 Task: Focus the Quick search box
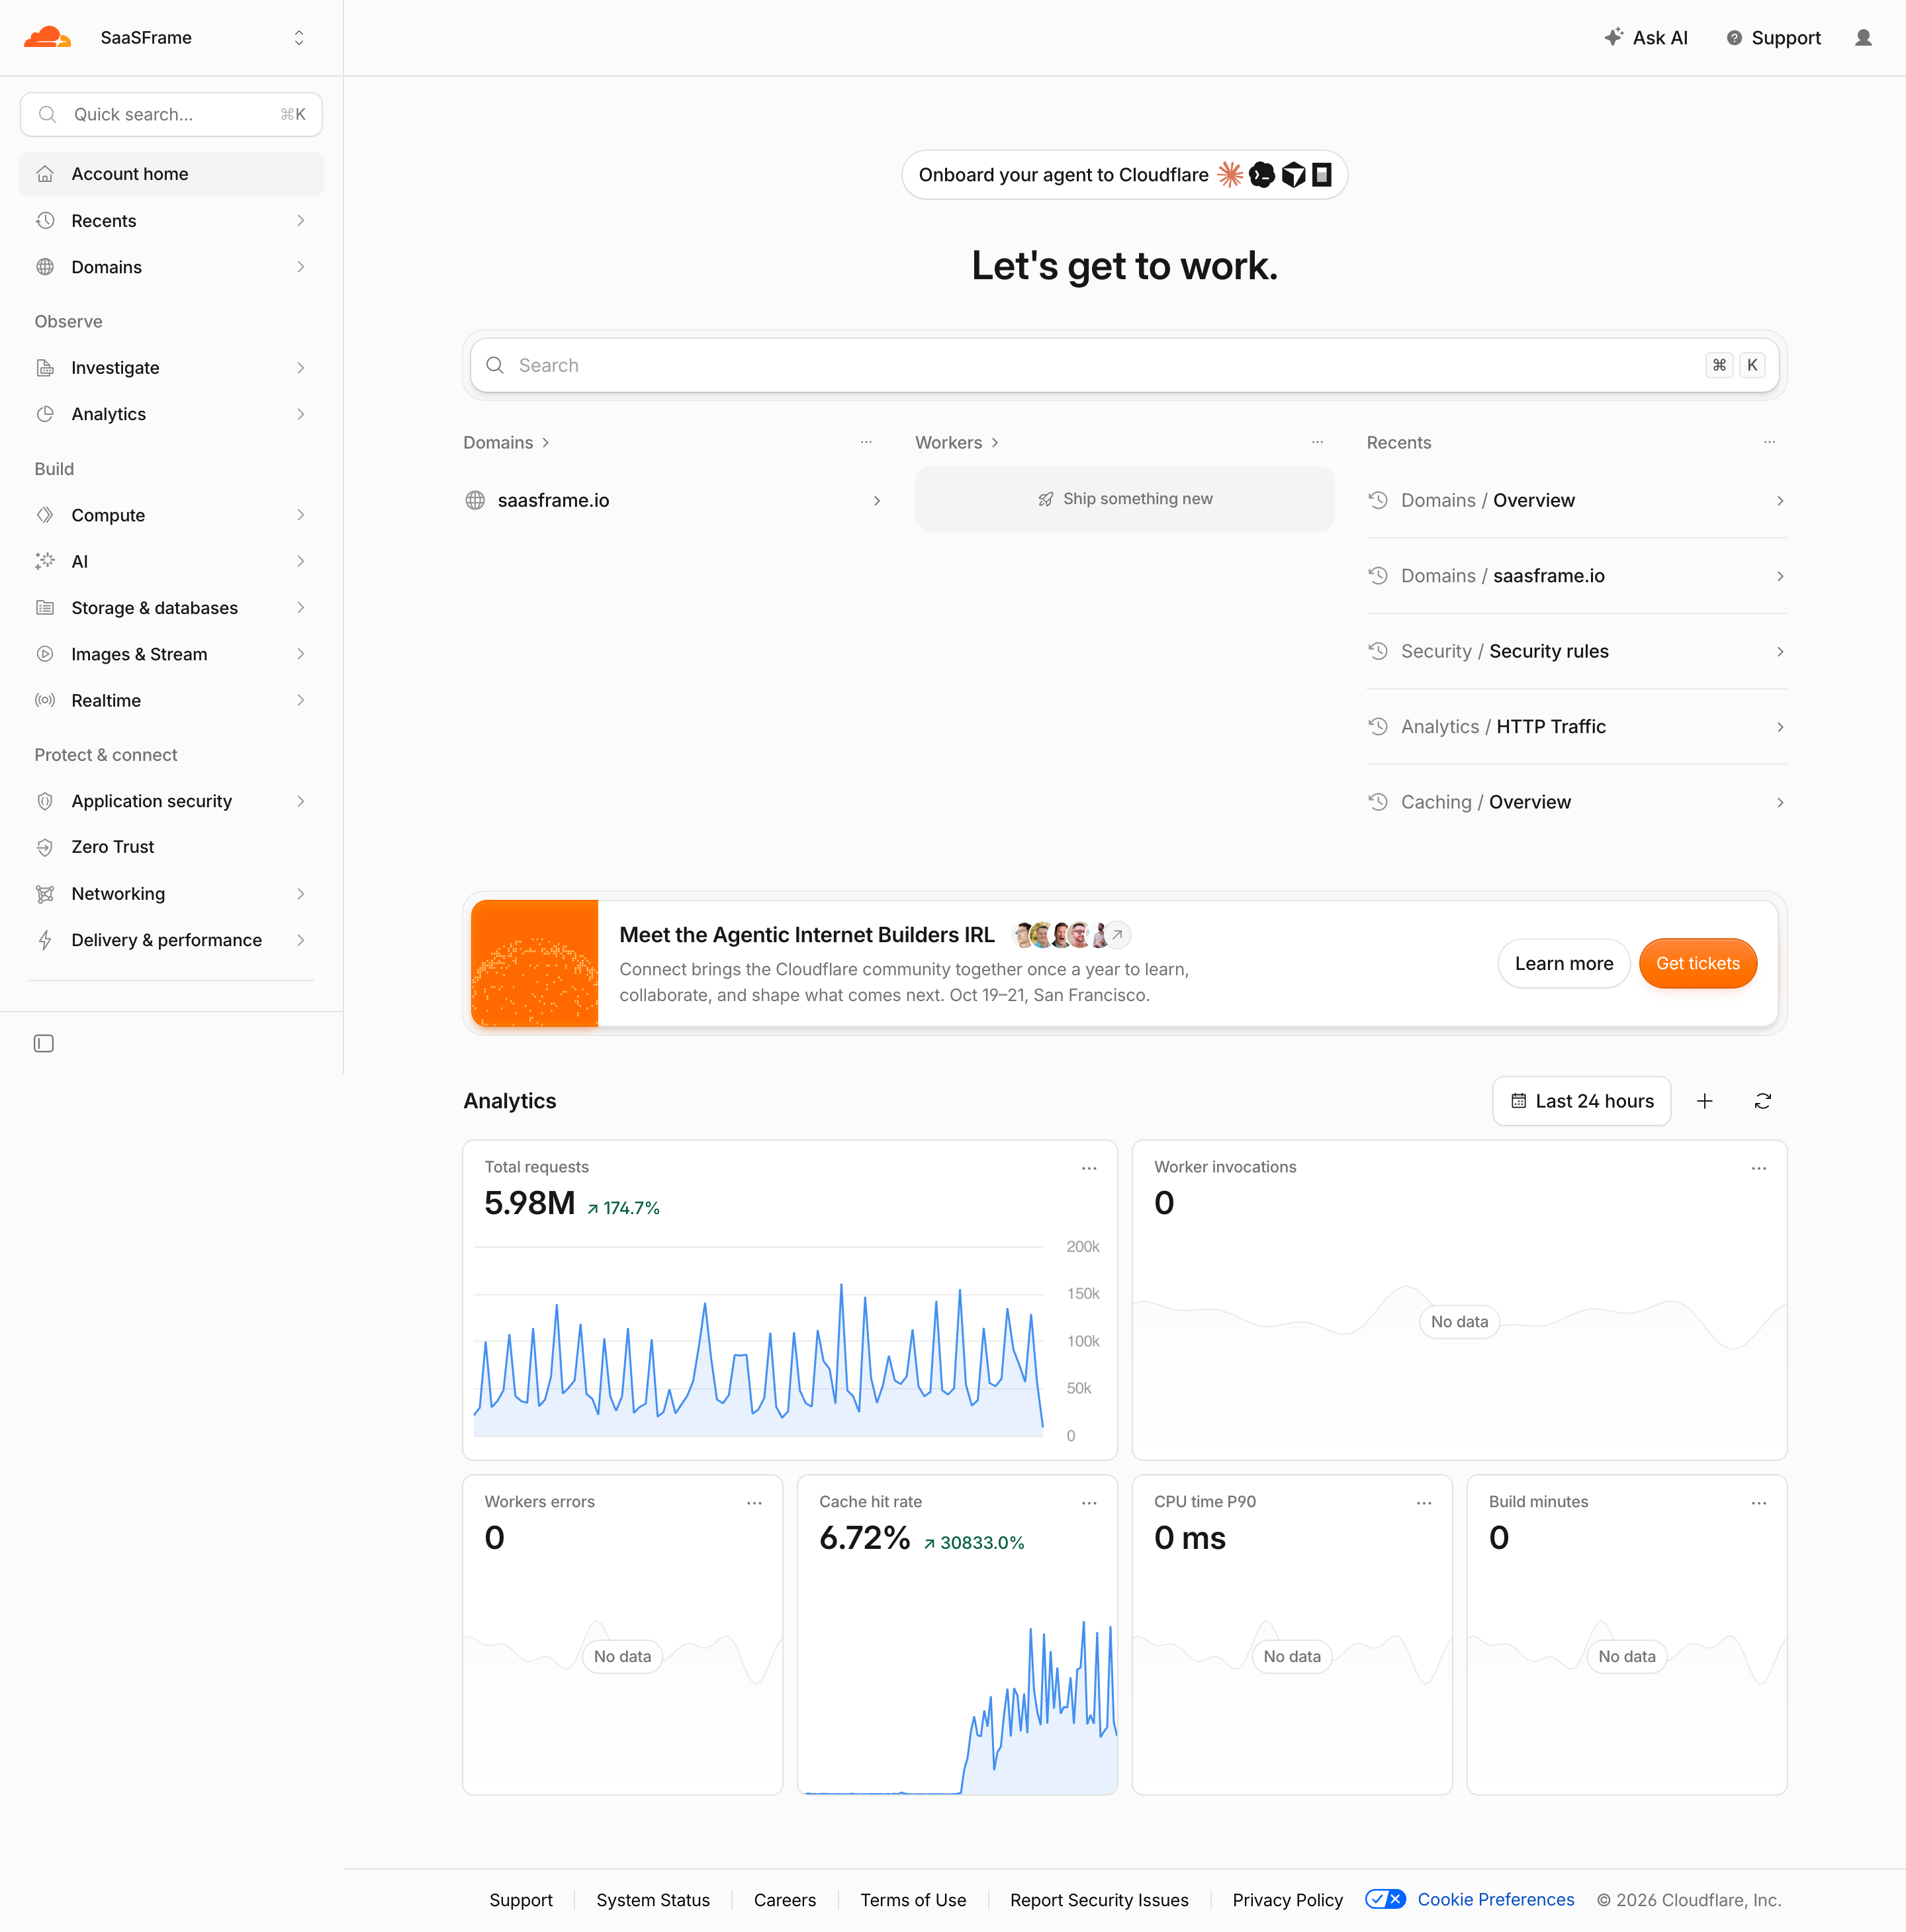point(171,114)
